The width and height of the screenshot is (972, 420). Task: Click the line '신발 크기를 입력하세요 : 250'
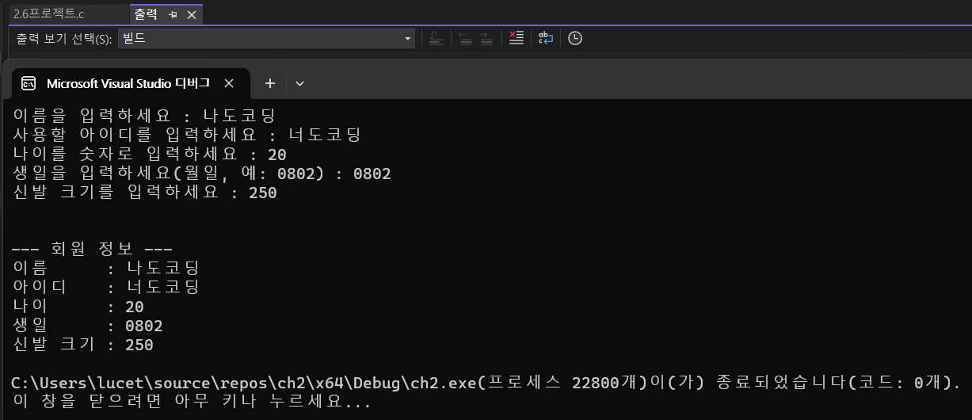pos(145,192)
